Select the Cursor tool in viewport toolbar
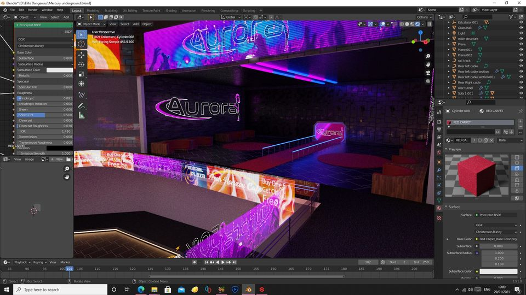Screen dimensions: 526x295 coord(81,44)
